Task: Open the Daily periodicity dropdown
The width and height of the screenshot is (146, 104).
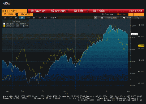Action: 53,18
